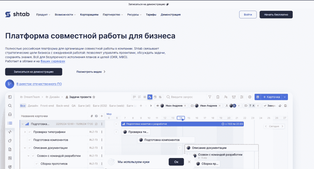Click the search icon in left sidebar
Viewport: 314px width, 169px height.
click(x=10, y=106)
